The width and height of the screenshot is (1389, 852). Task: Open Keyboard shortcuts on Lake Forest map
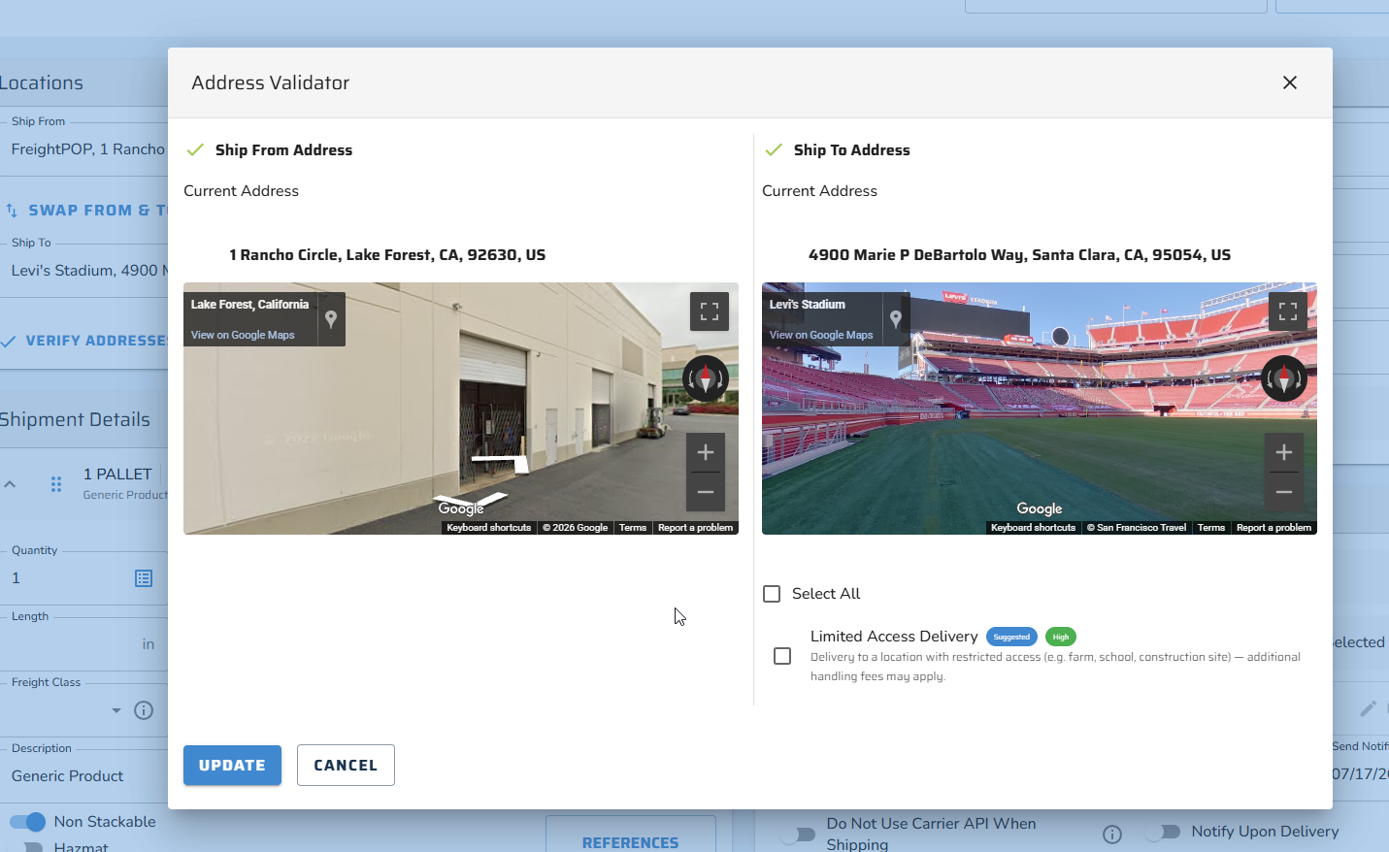coord(489,528)
